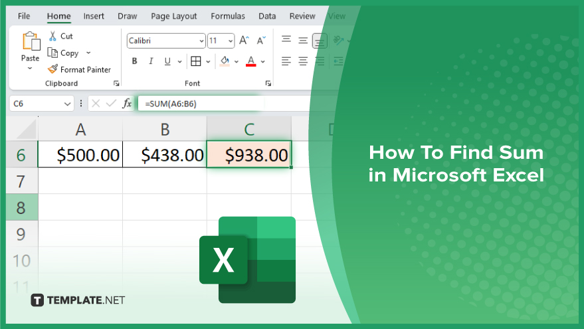Viewport: 584px width, 329px height.
Task: Switch to the Insert tab
Action: [x=94, y=16]
